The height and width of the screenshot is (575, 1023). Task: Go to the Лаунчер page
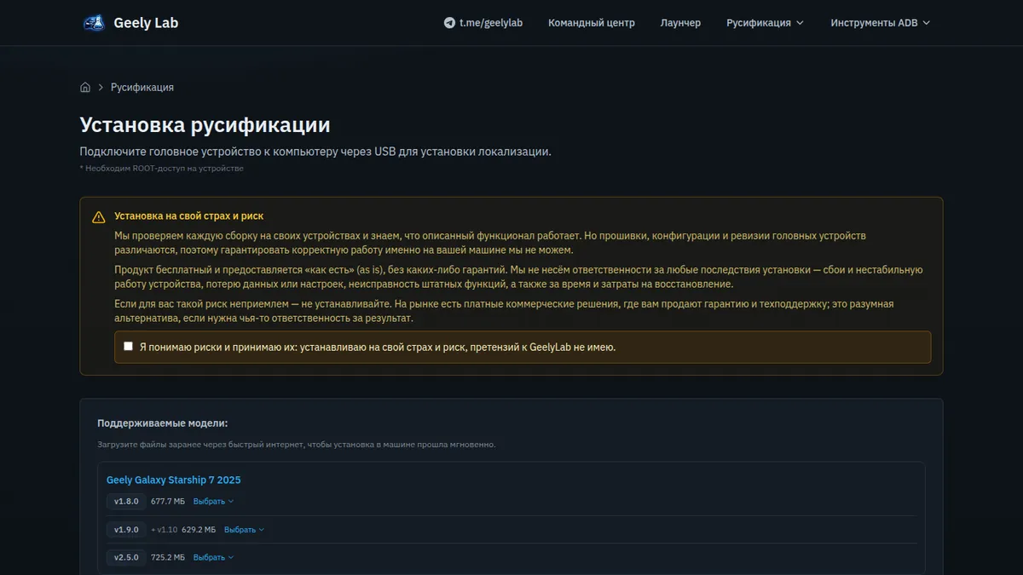pos(680,23)
